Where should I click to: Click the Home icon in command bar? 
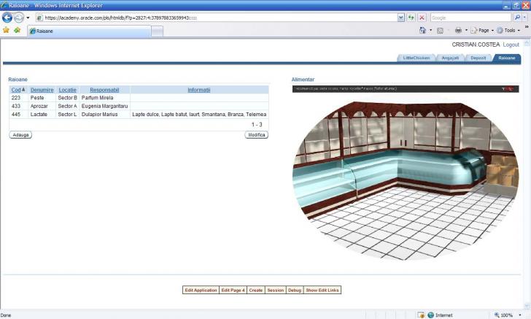tap(423, 31)
